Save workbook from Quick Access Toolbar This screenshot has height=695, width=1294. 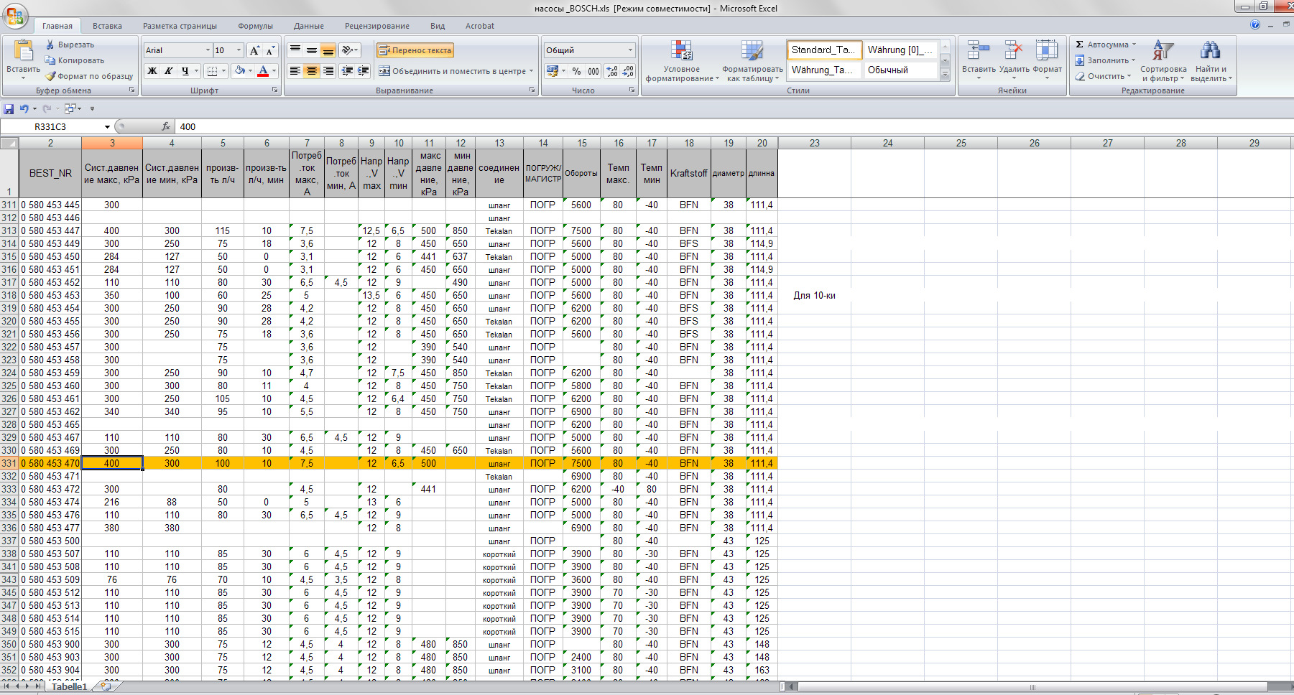9,109
